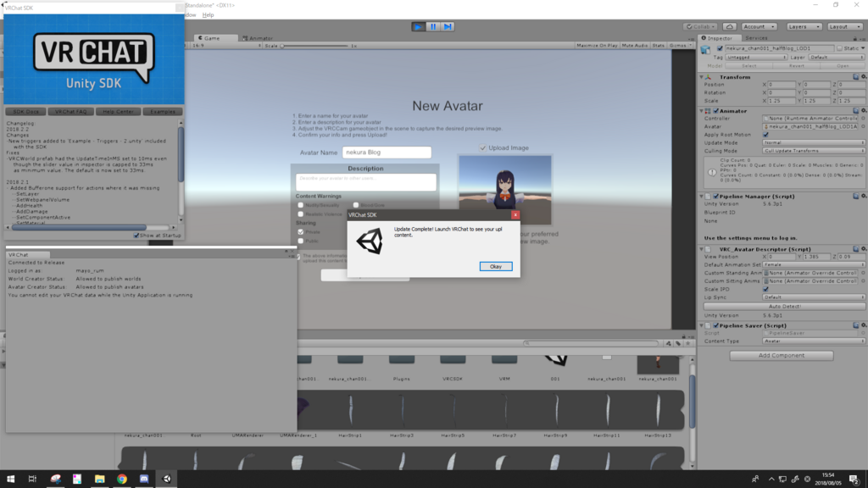Click the Play button in Unity toolbar
The width and height of the screenshot is (868, 488).
(419, 26)
